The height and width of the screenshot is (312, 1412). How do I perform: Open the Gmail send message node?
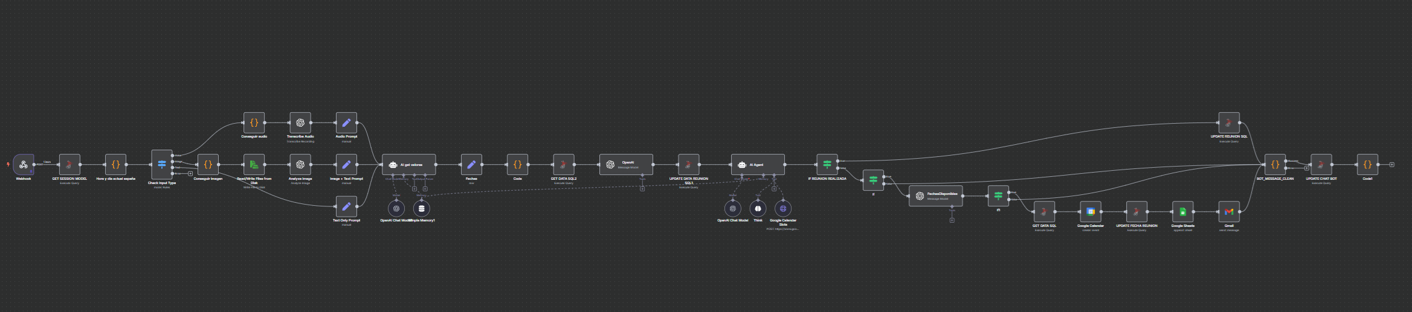click(1229, 211)
